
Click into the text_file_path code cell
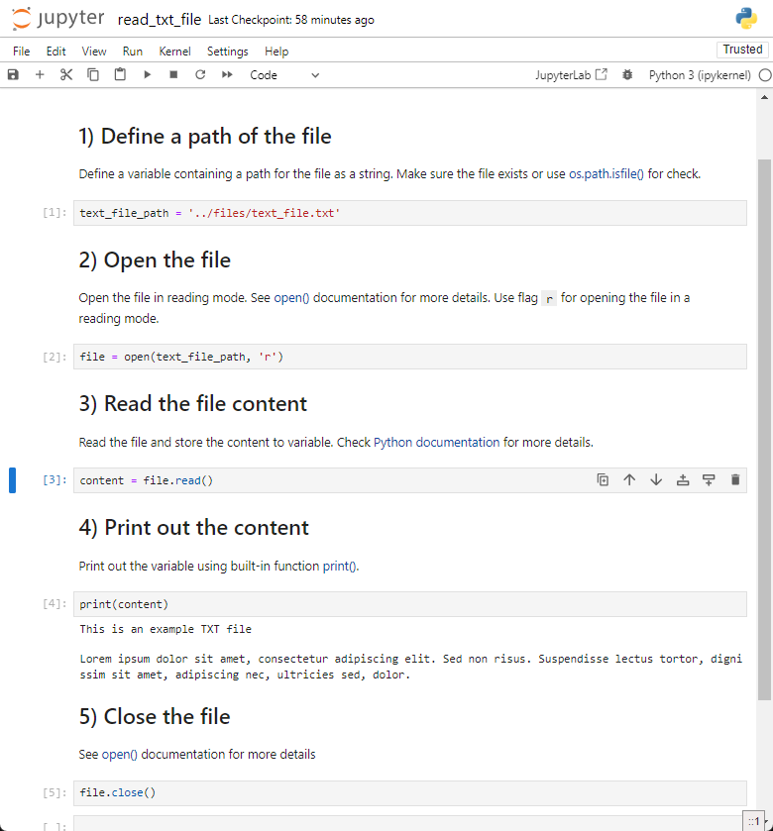pos(410,213)
